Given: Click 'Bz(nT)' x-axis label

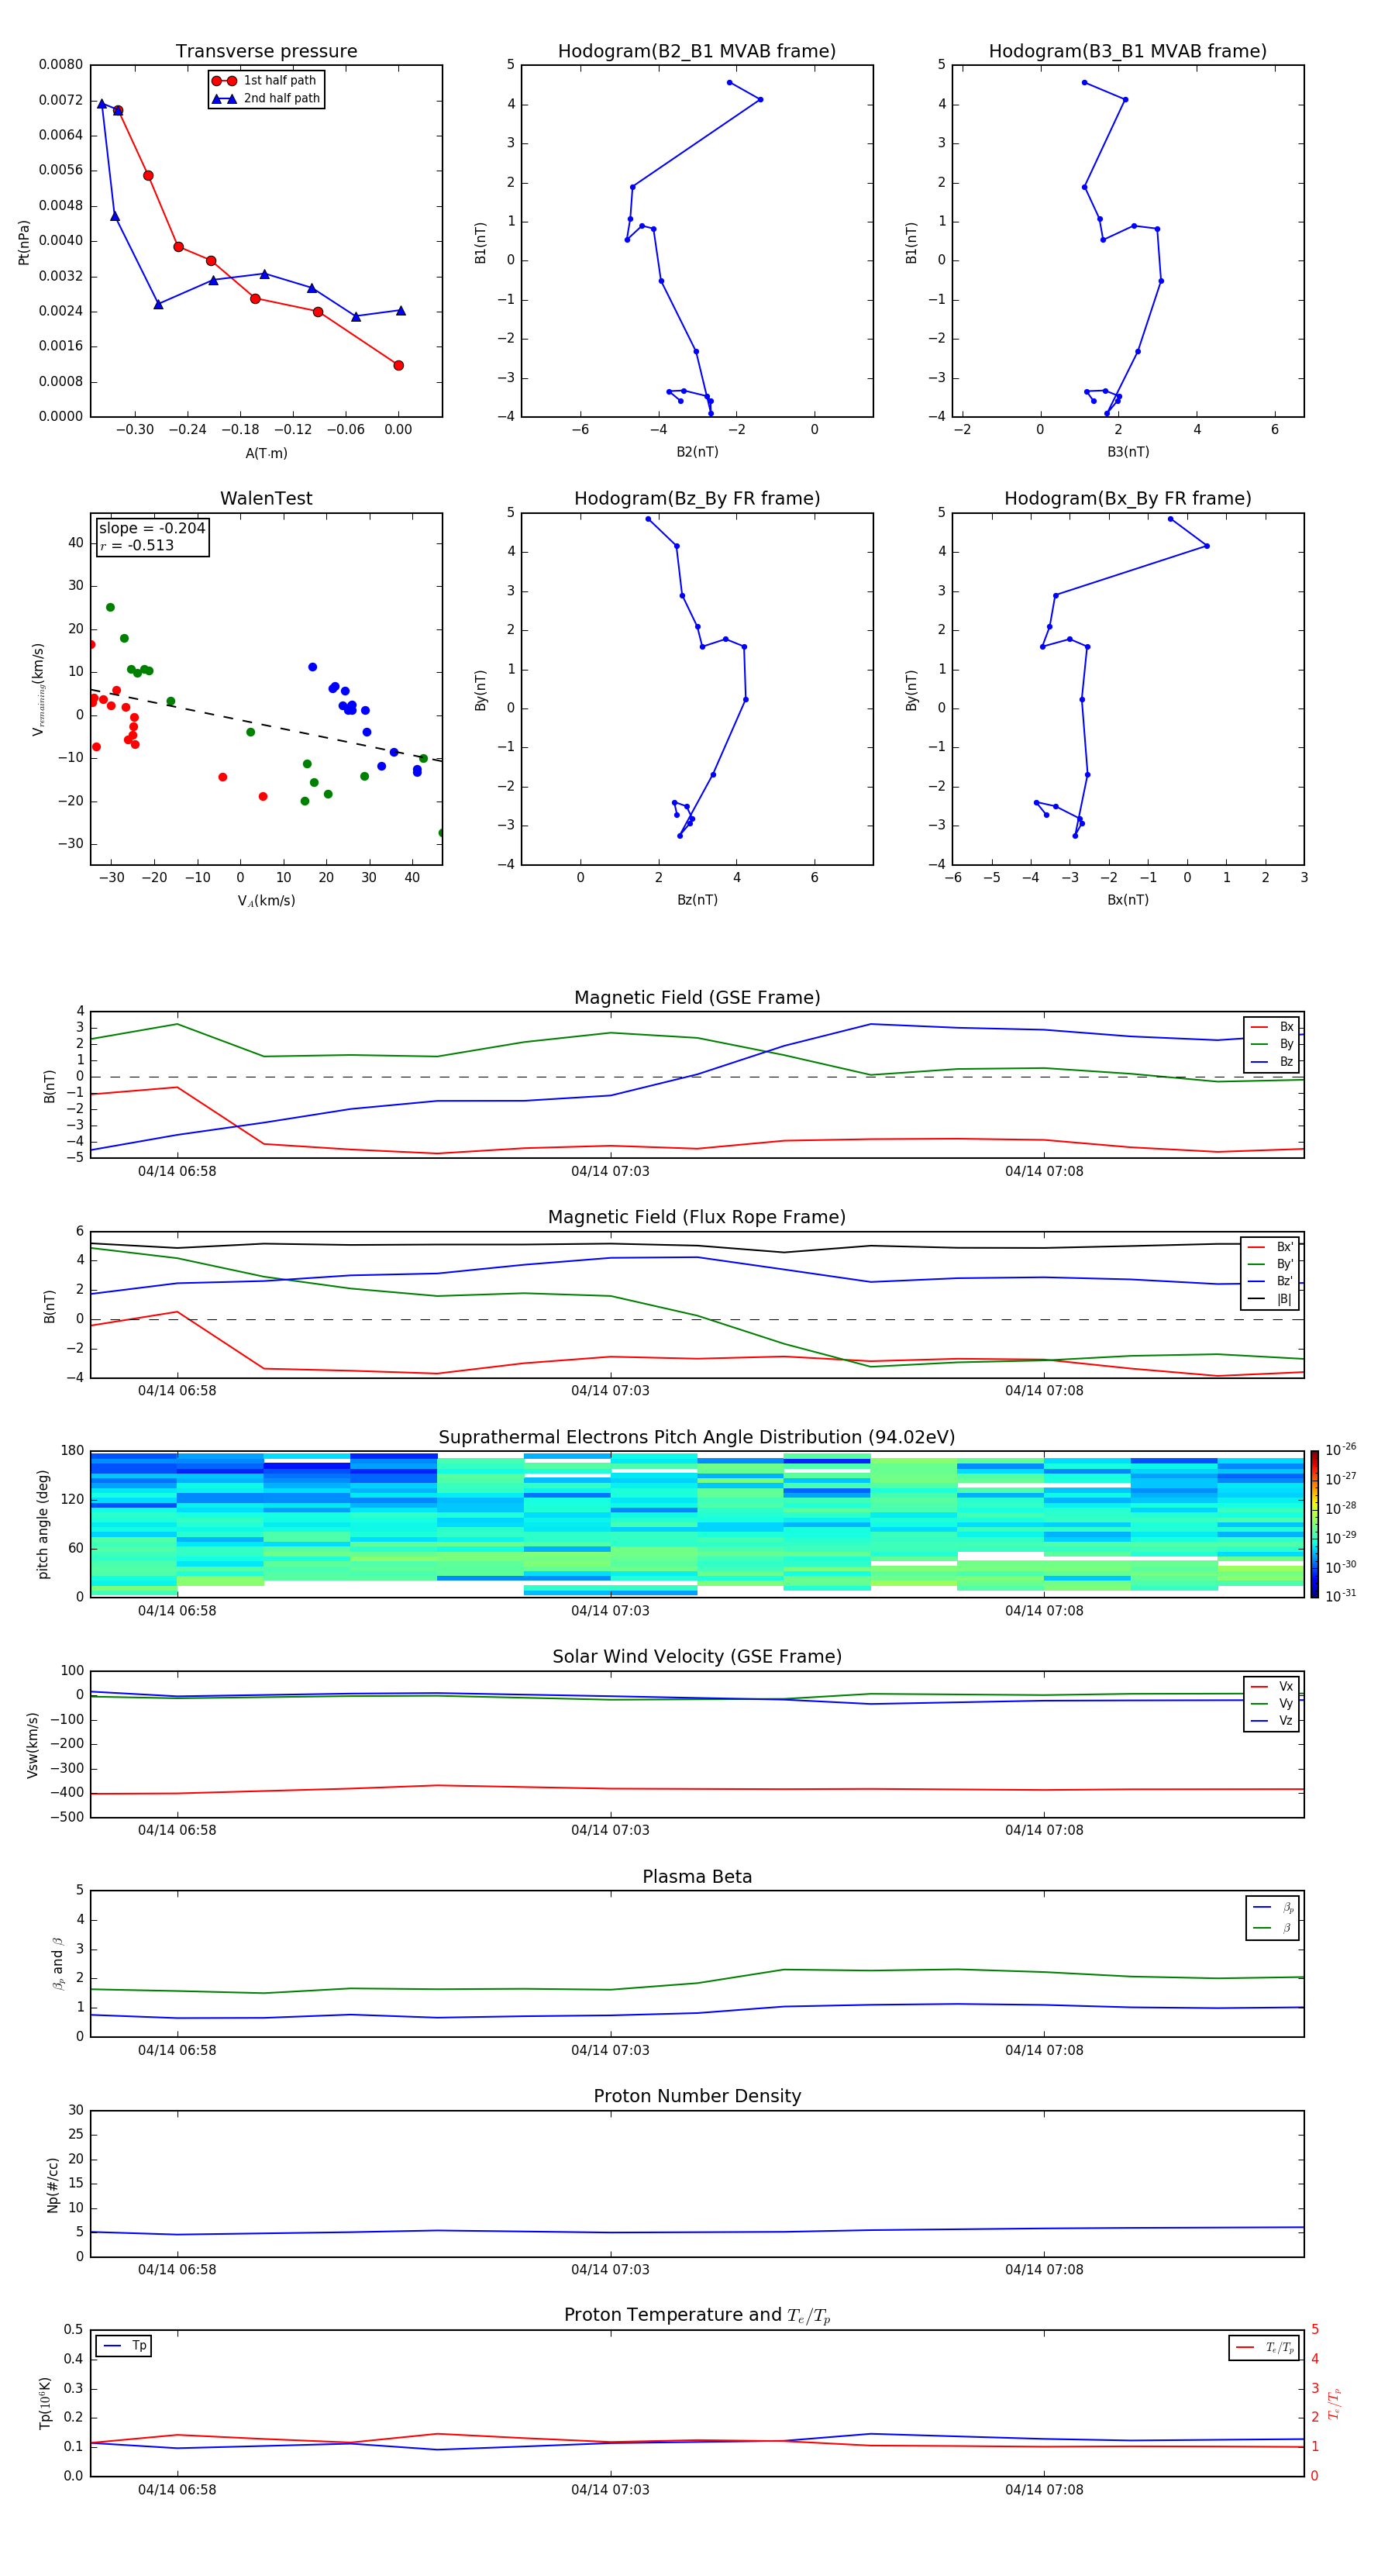Looking at the screenshot, I should [697, 900].
